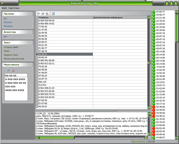Viewport: 179px width, 144px height.
Task: Click the green circle beside 67-21-40
Action: tap(154, 18)
